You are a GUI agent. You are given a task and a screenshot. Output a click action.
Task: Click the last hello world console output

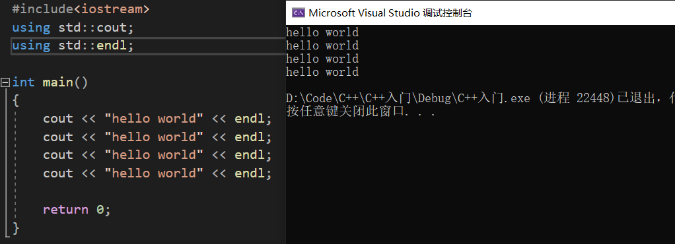tap(322, 72)
